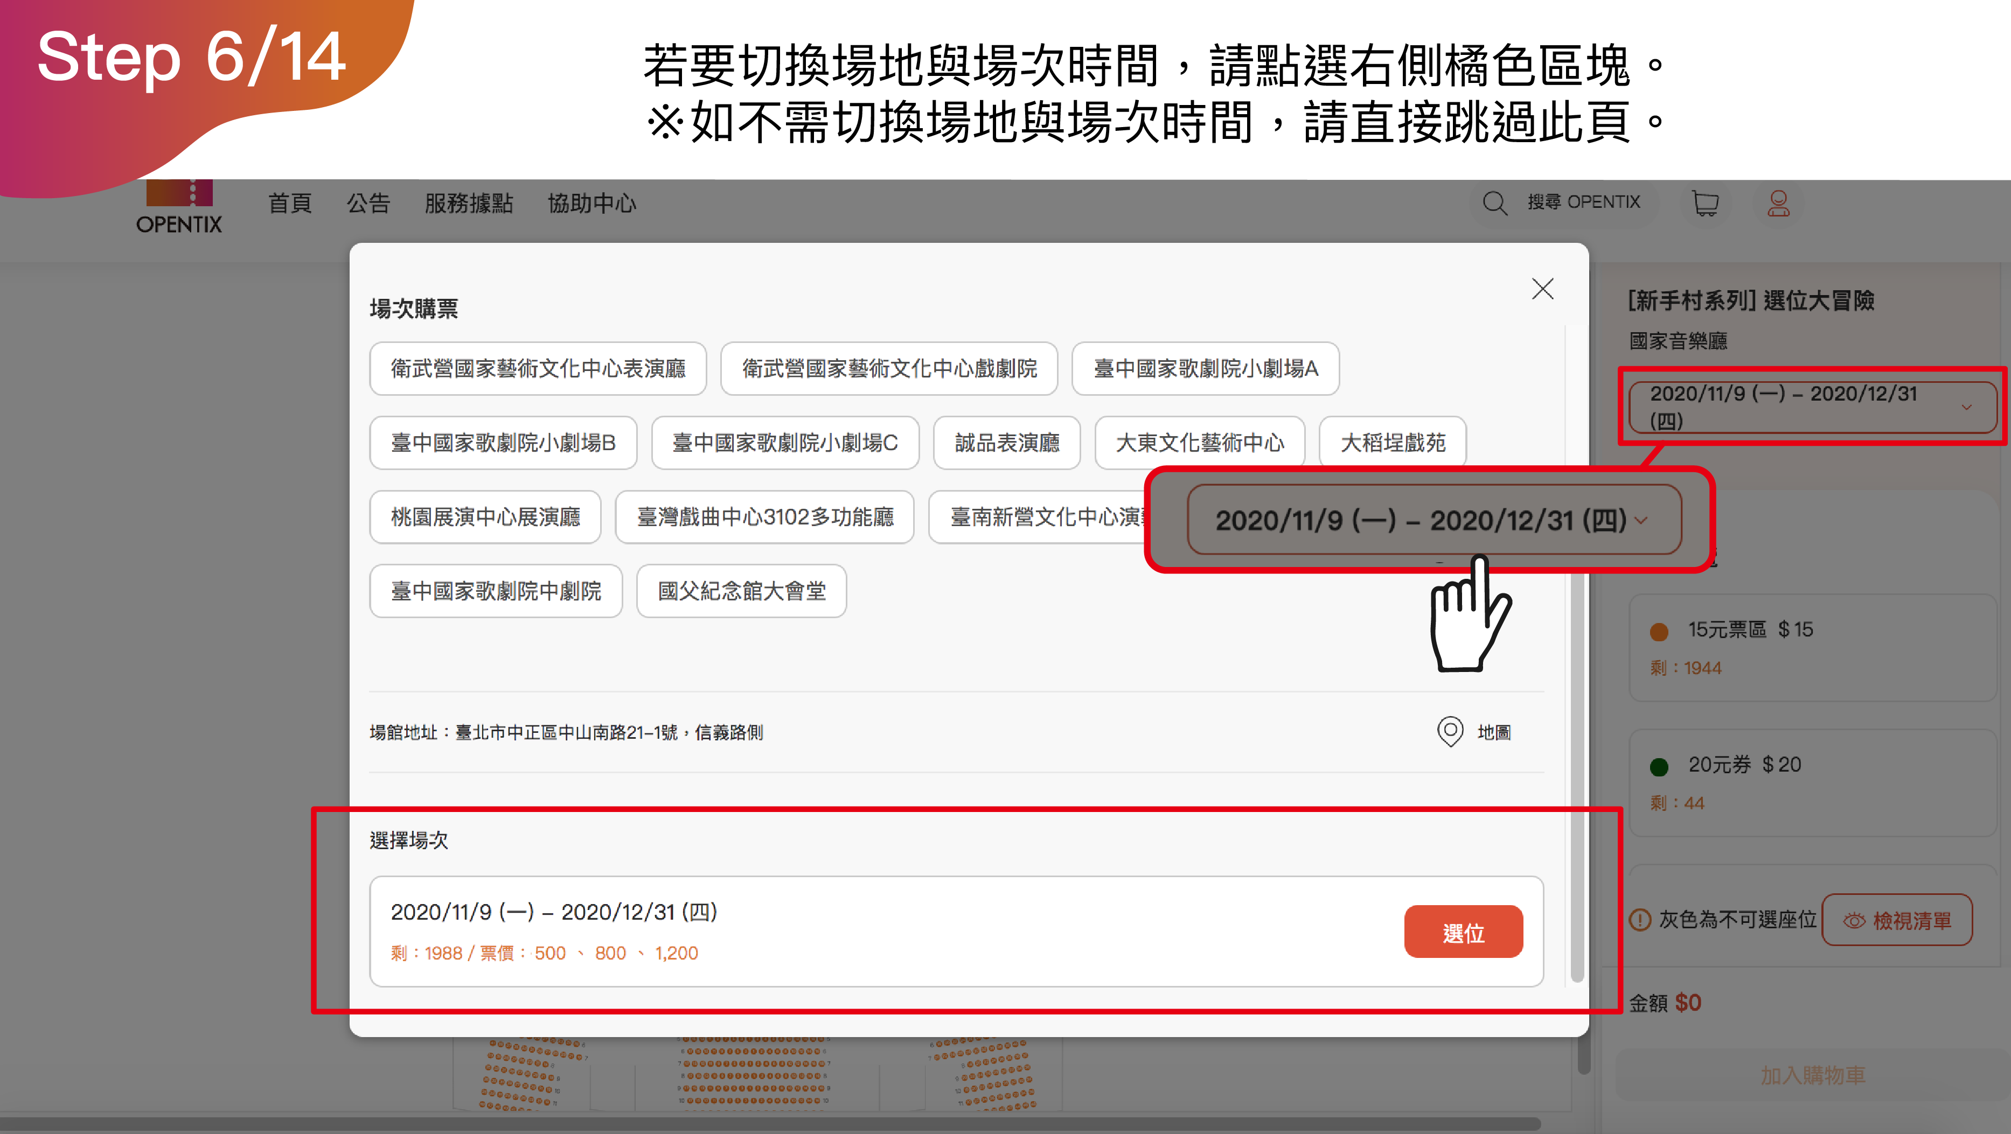Click the search magnifier icon
Image resolution: width=2011 pixels, height=1134 pixels.
(x=1494, y=203)
